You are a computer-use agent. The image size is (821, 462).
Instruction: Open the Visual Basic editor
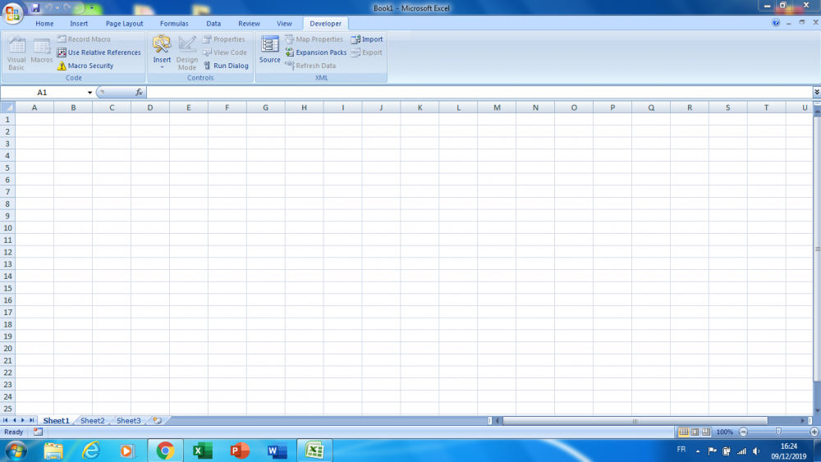point(16,53)
